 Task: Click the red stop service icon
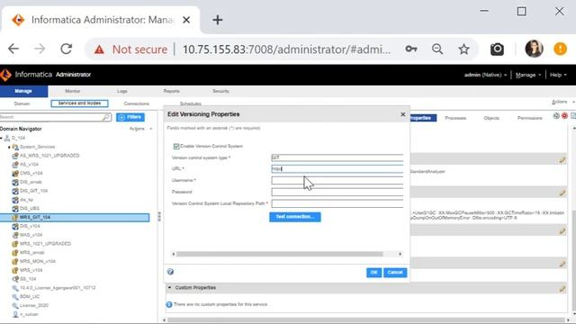pos(564,116)
